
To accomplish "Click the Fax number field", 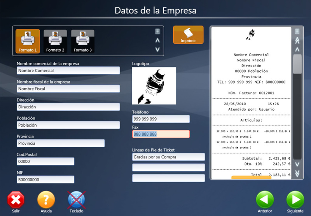I will click(161, 134).
